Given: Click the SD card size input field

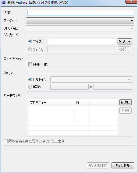Looking at the screenshot, I should (x=82, y=41).
